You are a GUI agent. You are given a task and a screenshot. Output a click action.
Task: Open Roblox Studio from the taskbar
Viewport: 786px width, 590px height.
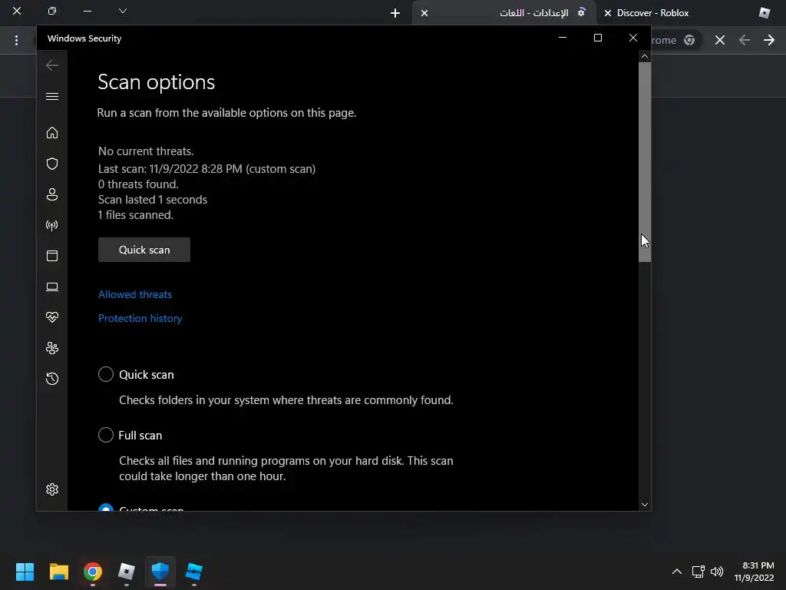click(x=194, y=572)
